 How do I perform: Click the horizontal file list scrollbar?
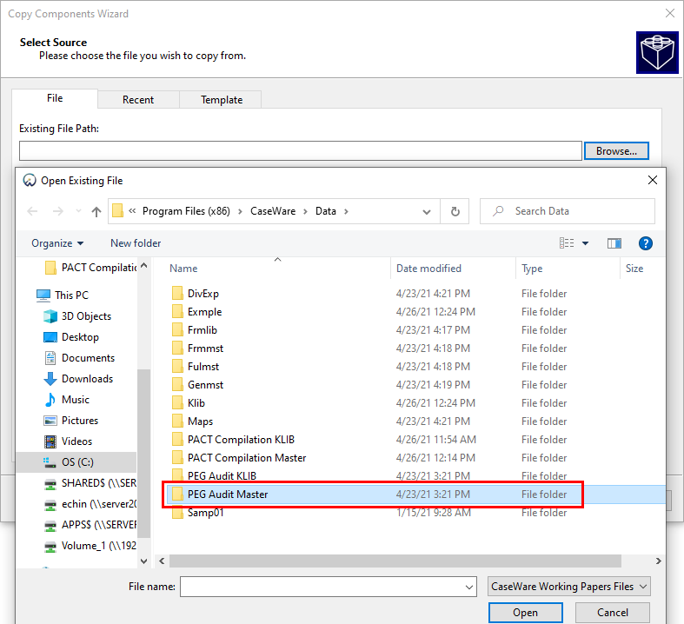395,561
